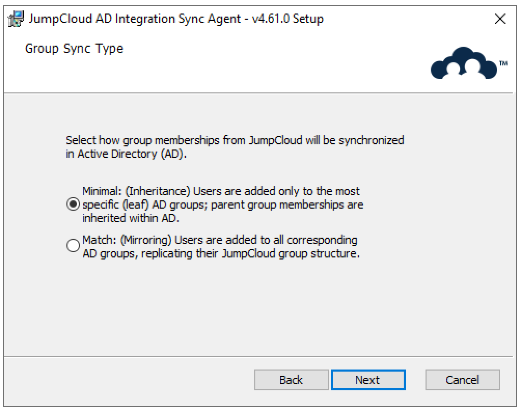This screenshot has height=410, width=521.
Task: Click the 'specific (leaf) AD groups' text line
Action: pyautogui.click(x=223, y=205)
